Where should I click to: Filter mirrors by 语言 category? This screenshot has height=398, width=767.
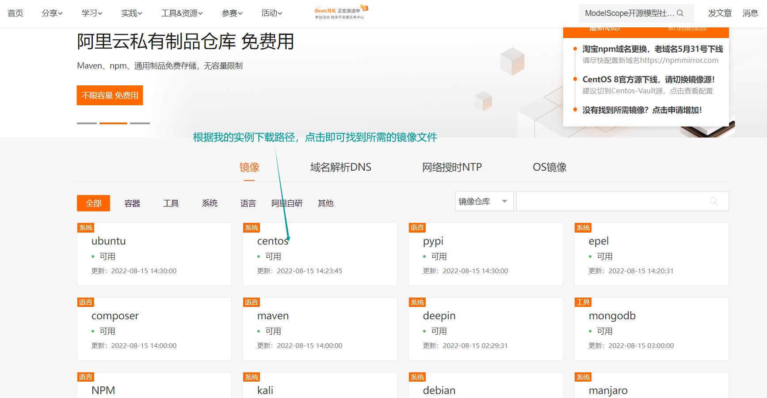[x=248, y=203]
